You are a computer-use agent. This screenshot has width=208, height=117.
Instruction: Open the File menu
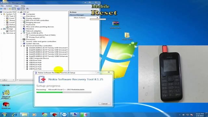click(x=2, y=6)
